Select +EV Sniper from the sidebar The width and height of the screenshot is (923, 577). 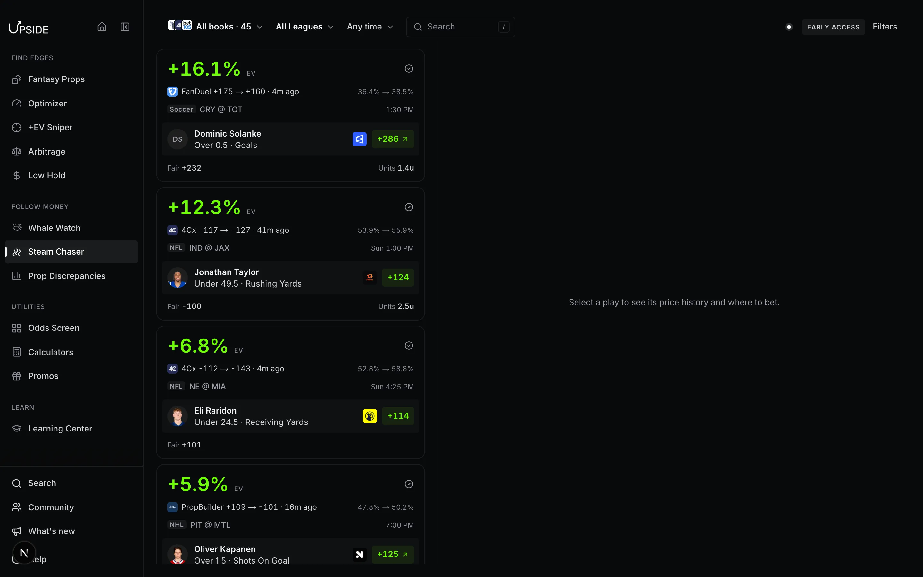coord(71,128)
